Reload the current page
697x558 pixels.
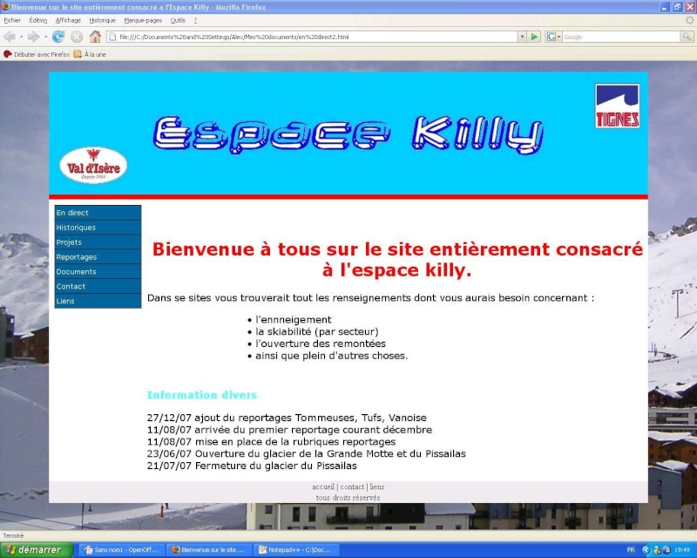(x=58, y=37)
